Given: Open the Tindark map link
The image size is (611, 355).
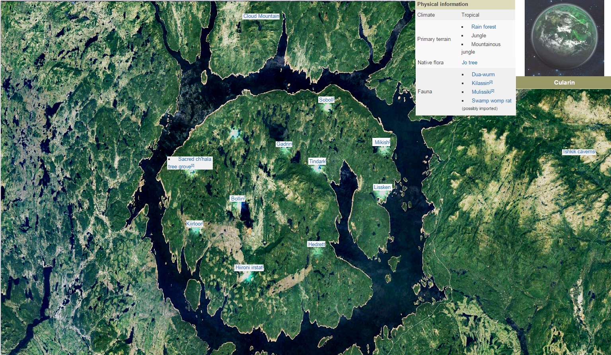Looking at the screenshot, I should (x=317, y=162).
